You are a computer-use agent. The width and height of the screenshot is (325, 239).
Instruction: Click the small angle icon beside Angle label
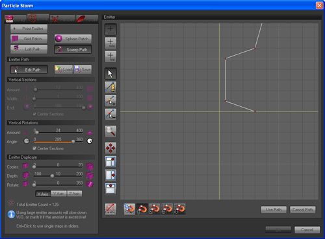pos(27,141)
